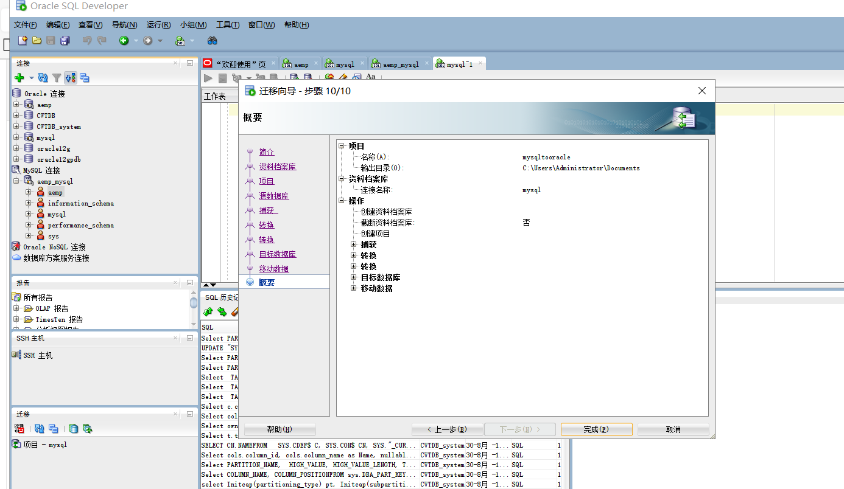Screen dimensions: 844x489
Task: Open dropdown next to Back arrow
Action: tap(136, 41)
